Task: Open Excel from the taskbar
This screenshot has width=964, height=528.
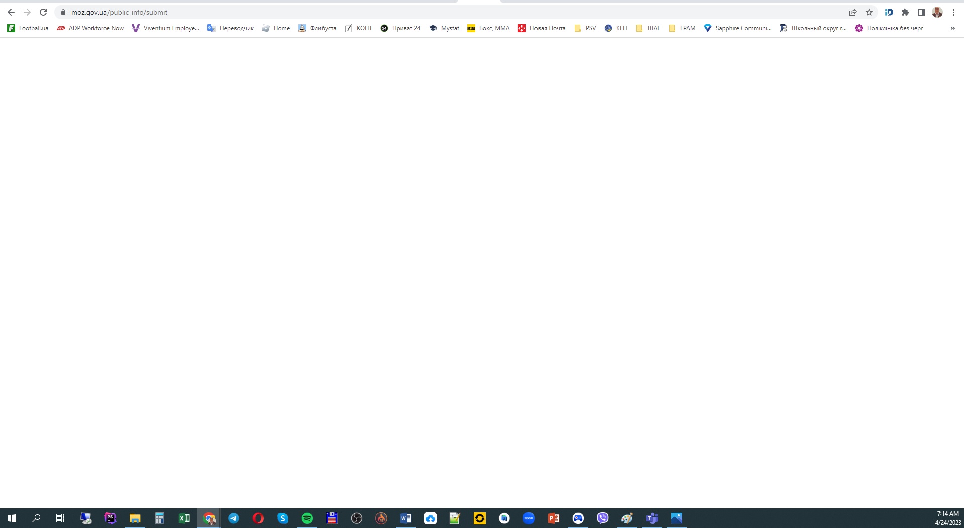Action: coord(184,518)
